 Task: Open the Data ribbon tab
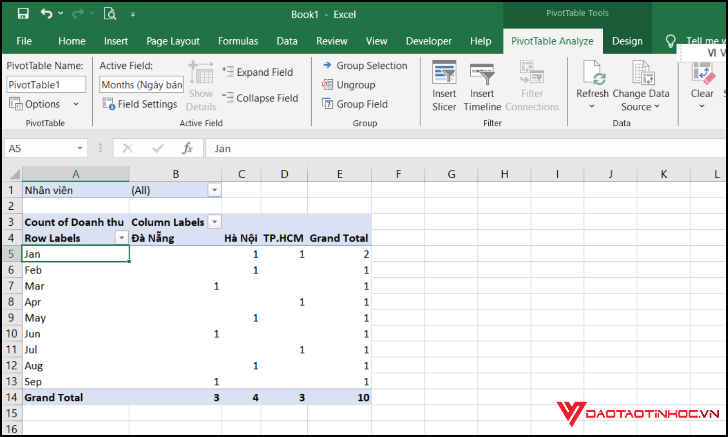click(x=287, y=41)
